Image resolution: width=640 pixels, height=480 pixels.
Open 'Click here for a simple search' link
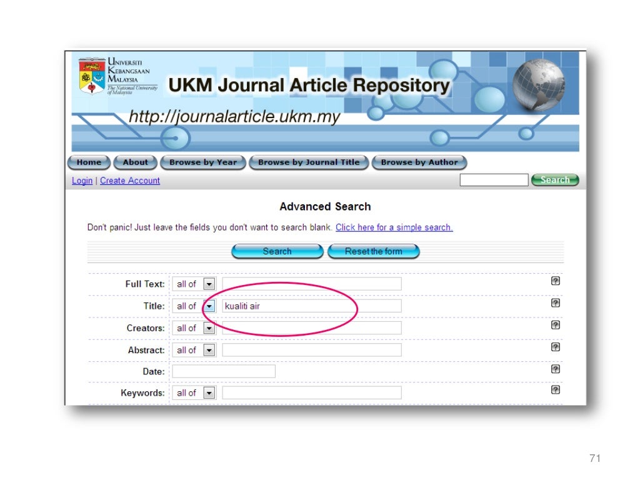click(394, 227)
